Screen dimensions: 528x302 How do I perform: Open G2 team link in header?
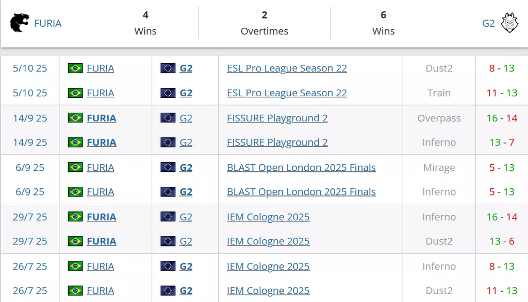coord(488,23)
